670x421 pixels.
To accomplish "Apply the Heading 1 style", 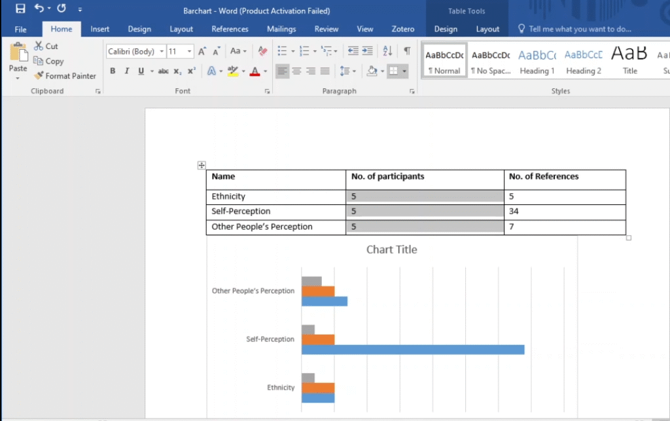I will tap(537, 62).
